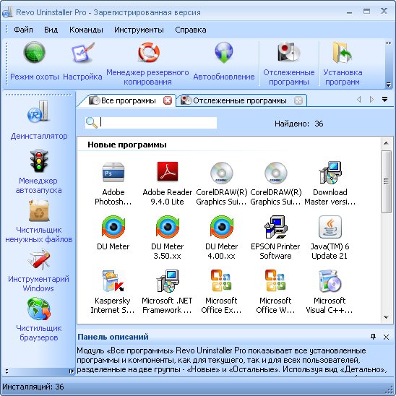The image size is (396, 396).
Task: Close the Все программы tab
Action: (x=168, y=100)
